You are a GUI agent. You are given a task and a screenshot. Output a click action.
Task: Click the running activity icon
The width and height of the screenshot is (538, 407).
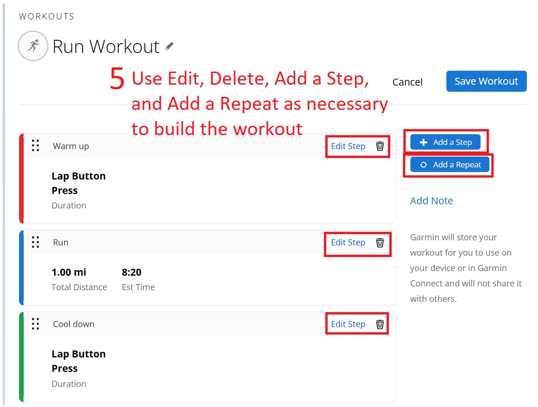[33, 46]
